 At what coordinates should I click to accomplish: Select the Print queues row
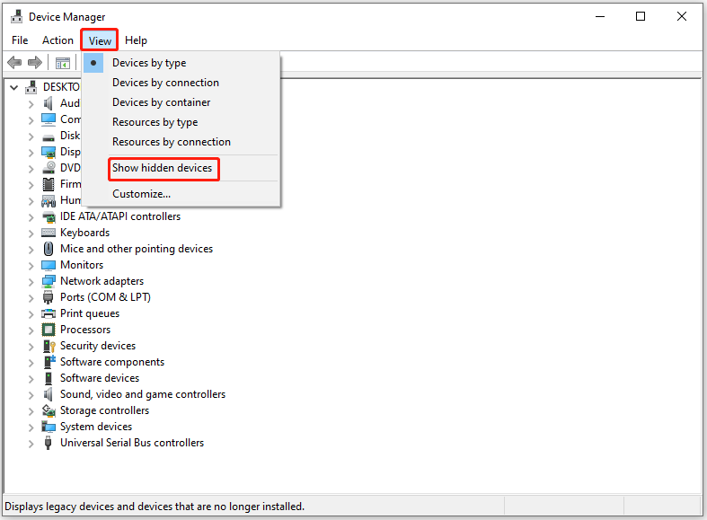[x=90, y=313]
